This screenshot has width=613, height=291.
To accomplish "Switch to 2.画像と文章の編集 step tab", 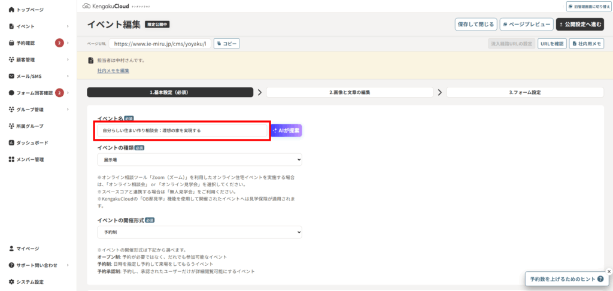I will (349, 93).
